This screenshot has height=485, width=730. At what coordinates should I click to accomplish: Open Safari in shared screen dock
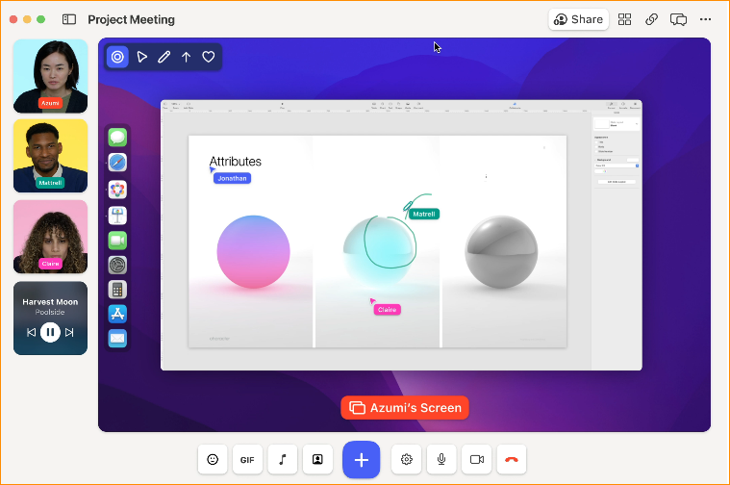click(117, 163)
